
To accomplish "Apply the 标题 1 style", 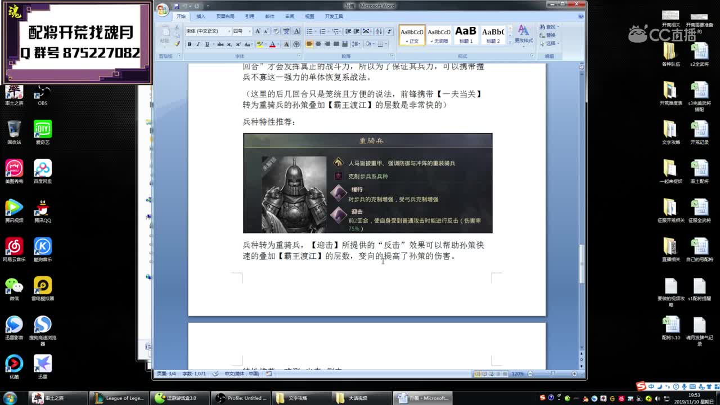I will (466, 35).
